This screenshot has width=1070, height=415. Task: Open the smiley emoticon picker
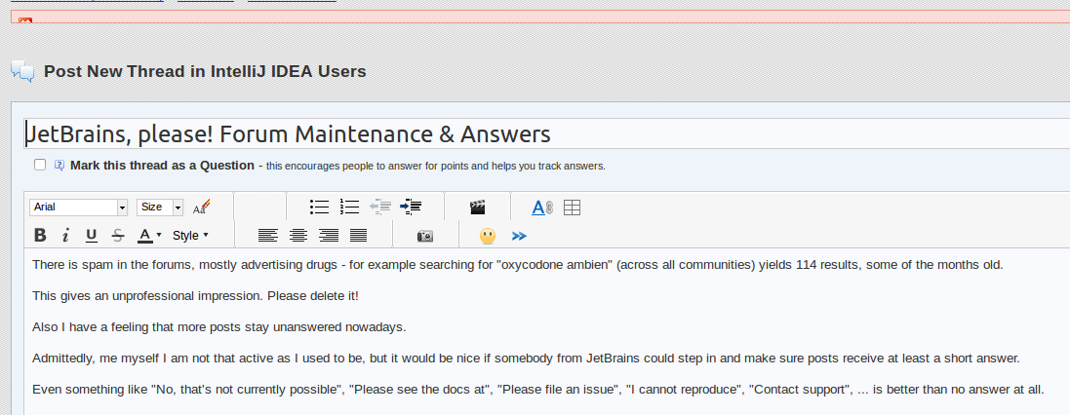[488, 236]
